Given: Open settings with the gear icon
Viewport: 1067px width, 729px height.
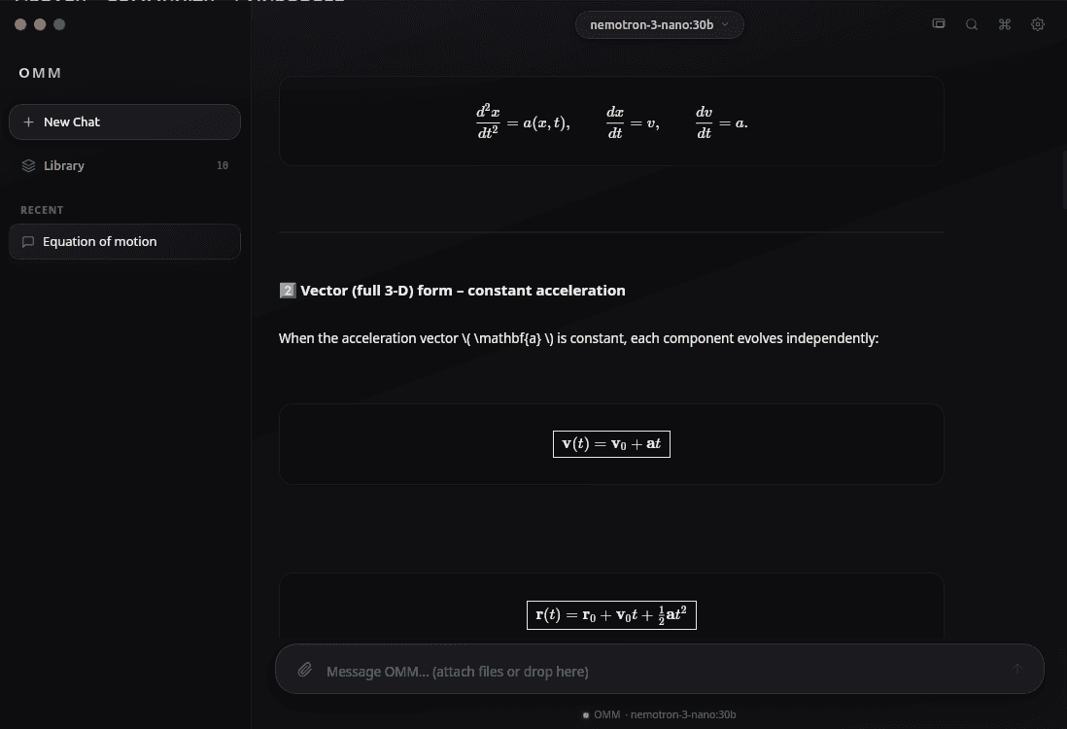Looking at the screenshot, I should pyautogui.click(x=1038, y=23).
